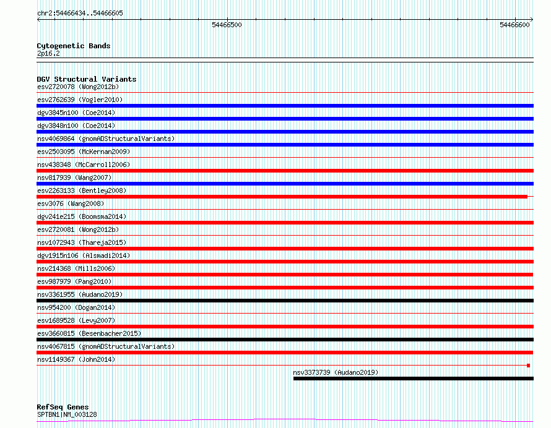Click the esv2720078 (Wong2012b) variant label

point(78,87)
